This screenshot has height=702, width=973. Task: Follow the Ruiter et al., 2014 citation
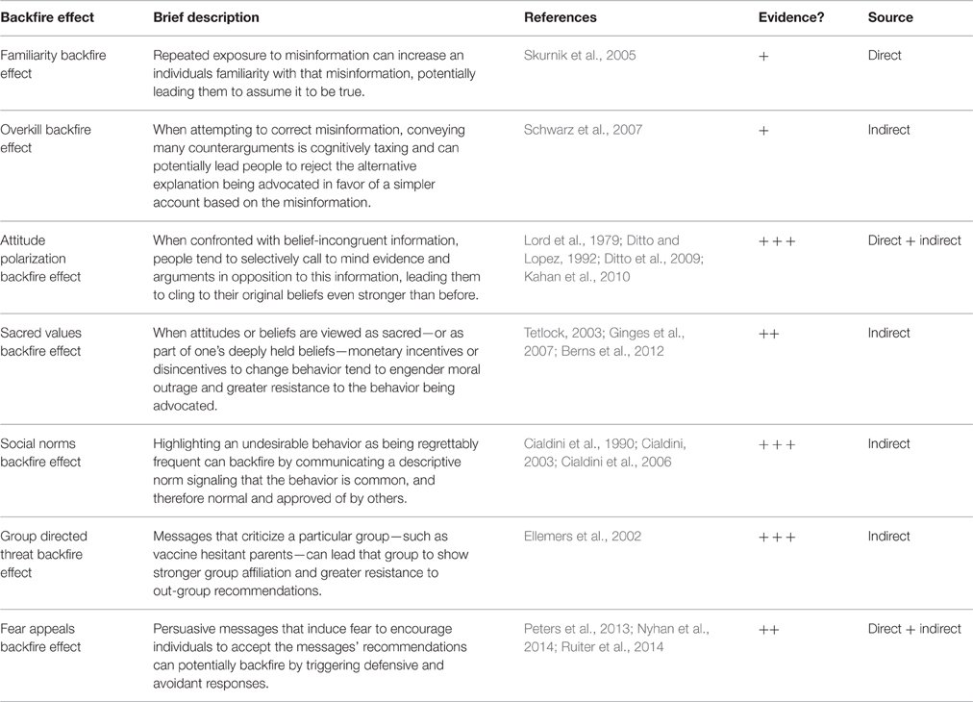(x=612, y=647)
